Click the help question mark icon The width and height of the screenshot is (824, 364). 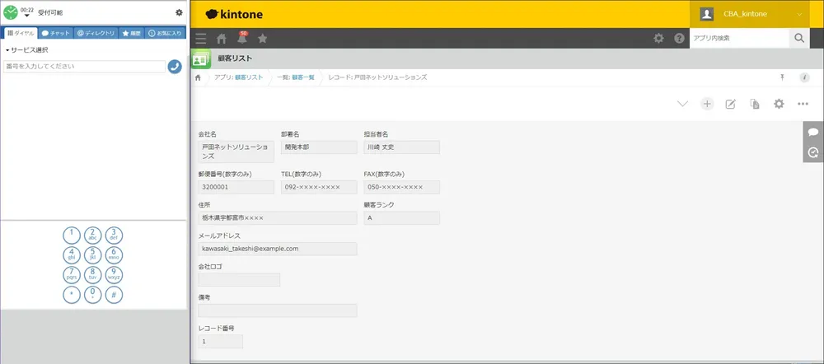coord(679,38)
